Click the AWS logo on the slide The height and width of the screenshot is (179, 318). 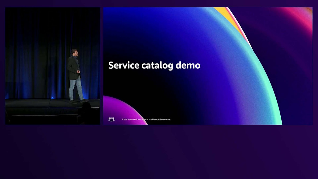click(x=111, y=119)
